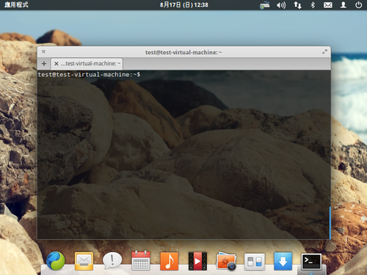The height and width of the screenshot is (275, 367).
Task: Open the Bluetooth indicator menu
Action: (313, 5)
